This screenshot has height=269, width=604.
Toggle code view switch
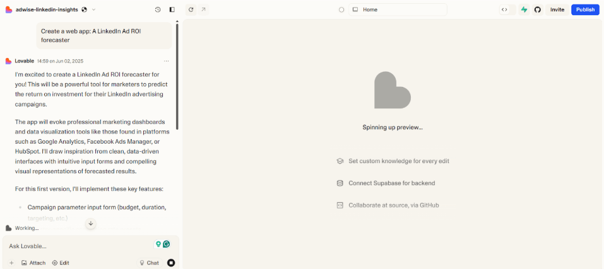pyautogui.click(x=507, y=9)
